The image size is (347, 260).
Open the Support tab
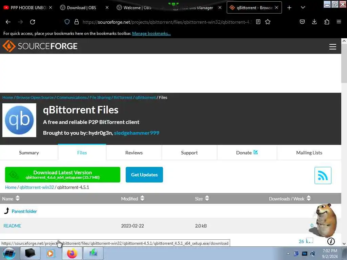coord(189,153)
